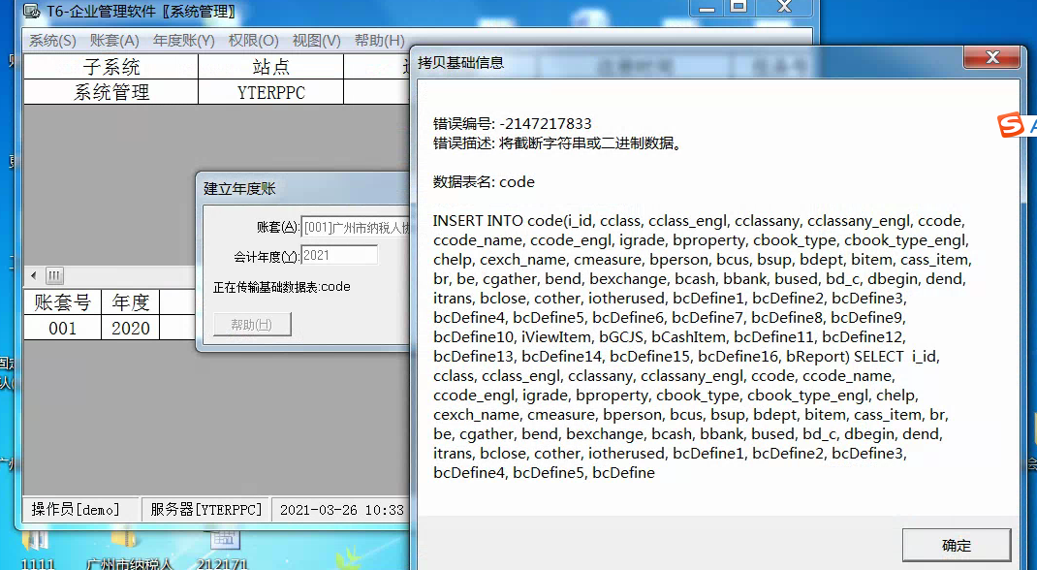Click the 212171 desktop shortcut label
Viewport: 1037px width, 570px height.
click(x=222, y=564)
